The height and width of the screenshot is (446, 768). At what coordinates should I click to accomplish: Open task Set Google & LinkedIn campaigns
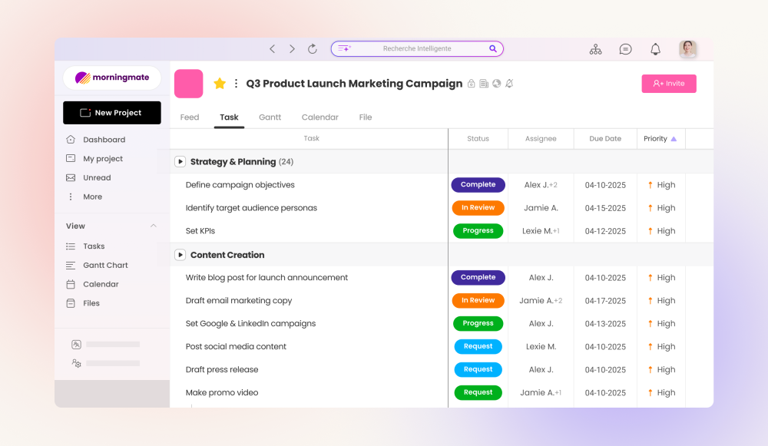pos(250,324)
